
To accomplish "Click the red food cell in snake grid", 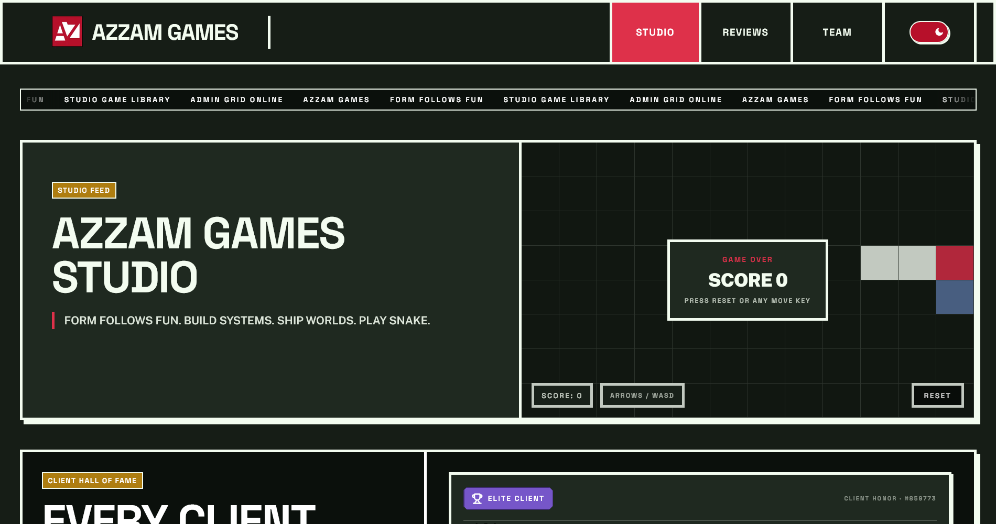I will pyautogui.click(x=955, y=263).
